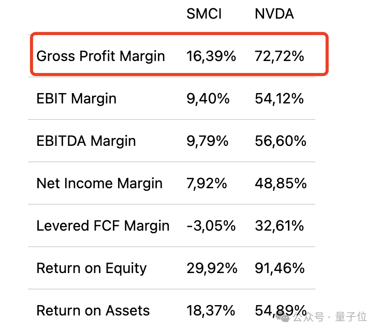The image size is (379, 332).
Task: Select the NVDA column header
Action: click(274, 14)
